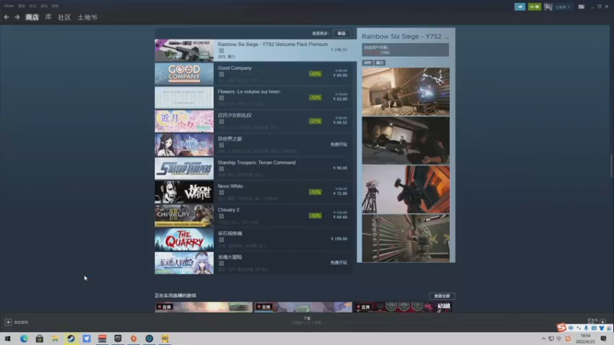Open the downloads status at bottom center

pos(306,320)
